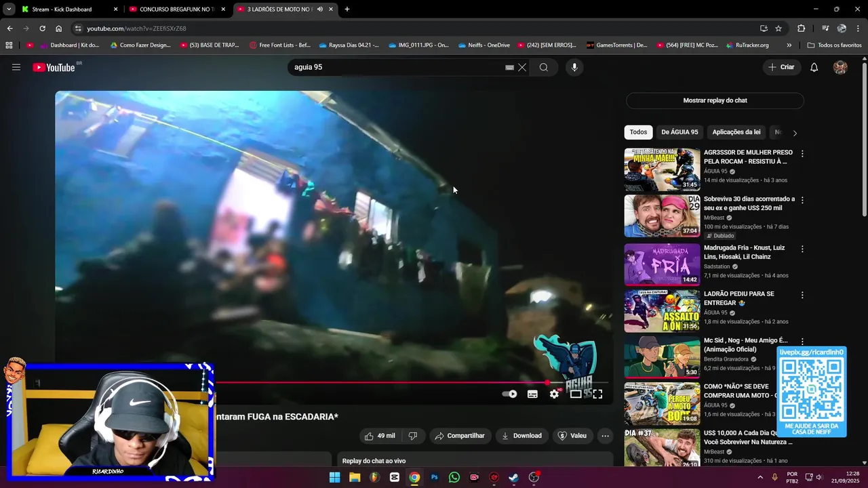868x488 pixels.
Task: Open RuTracker.org bookmark
Action: pyautogui.click(x=747, y=45)
